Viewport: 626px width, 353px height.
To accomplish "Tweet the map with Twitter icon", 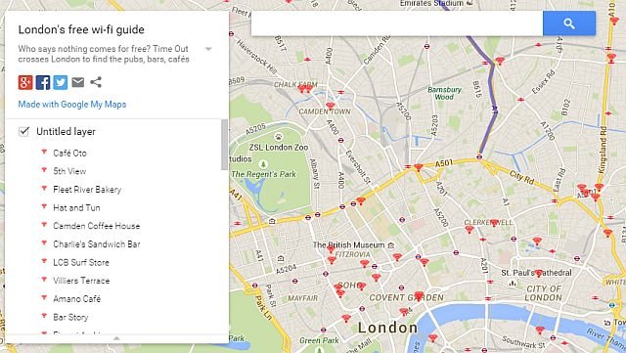I will pos(61,82).
